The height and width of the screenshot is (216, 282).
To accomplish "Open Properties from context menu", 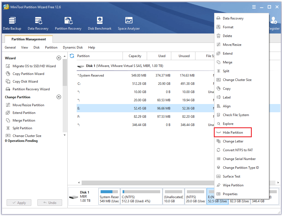I will [x=241, y=194].
